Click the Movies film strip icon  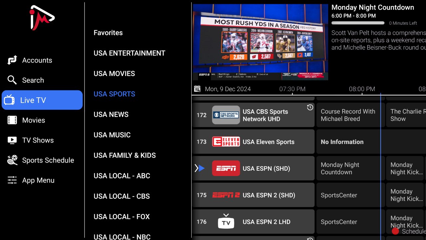(x=12, y=120)
